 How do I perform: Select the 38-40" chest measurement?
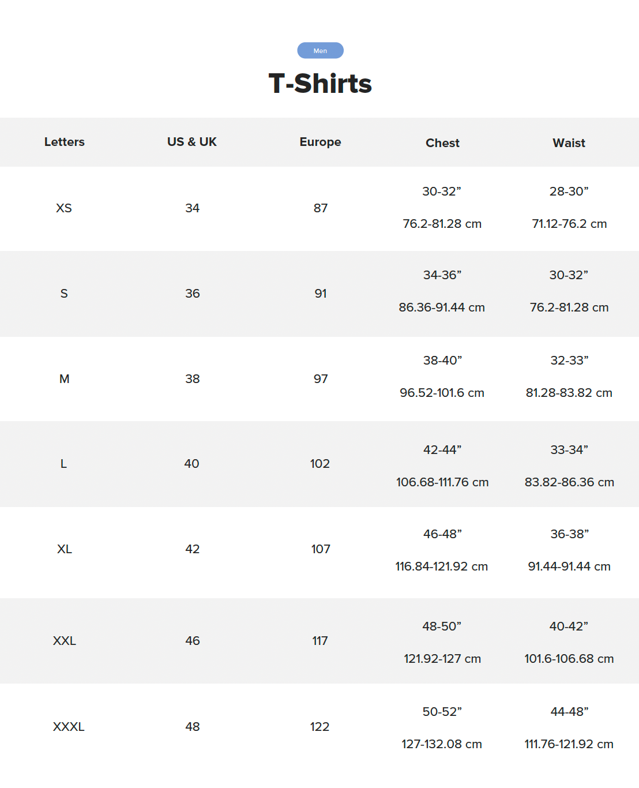point(442,361)
